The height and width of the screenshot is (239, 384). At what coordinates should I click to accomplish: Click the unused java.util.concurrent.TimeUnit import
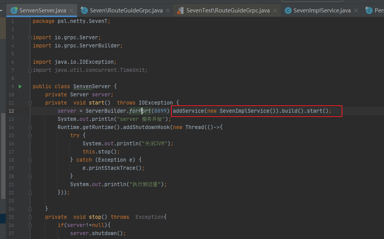100,70
